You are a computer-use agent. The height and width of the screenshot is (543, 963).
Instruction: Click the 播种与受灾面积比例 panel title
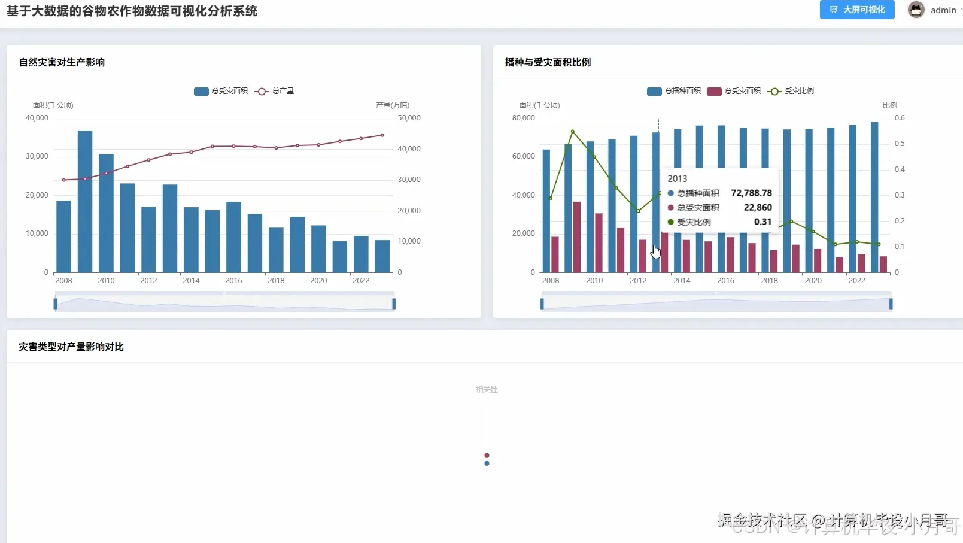[x=548, y=62]
